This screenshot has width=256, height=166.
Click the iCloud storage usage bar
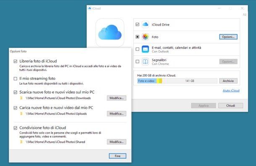177,81
